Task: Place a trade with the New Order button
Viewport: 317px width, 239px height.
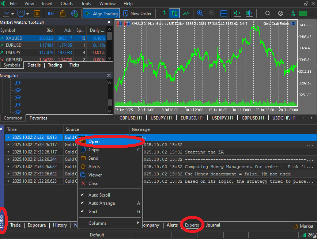Action: click(x=138, y=14)
